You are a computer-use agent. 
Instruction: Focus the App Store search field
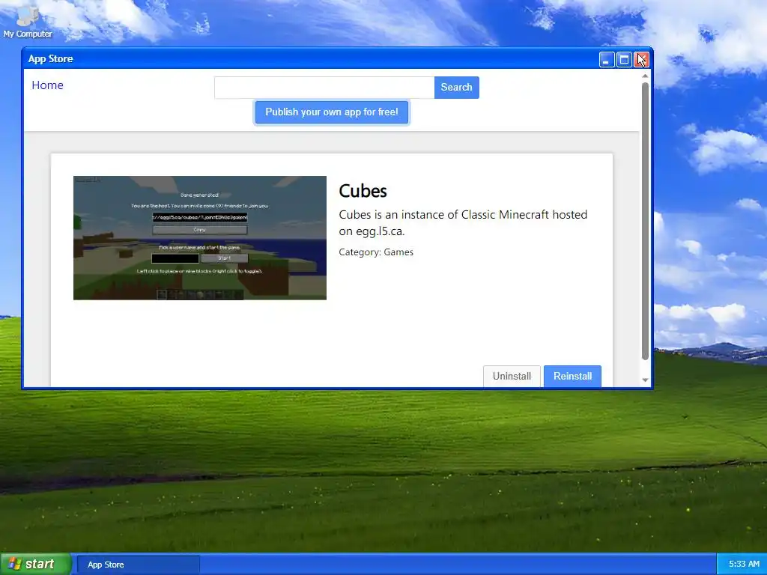point(324,88)
